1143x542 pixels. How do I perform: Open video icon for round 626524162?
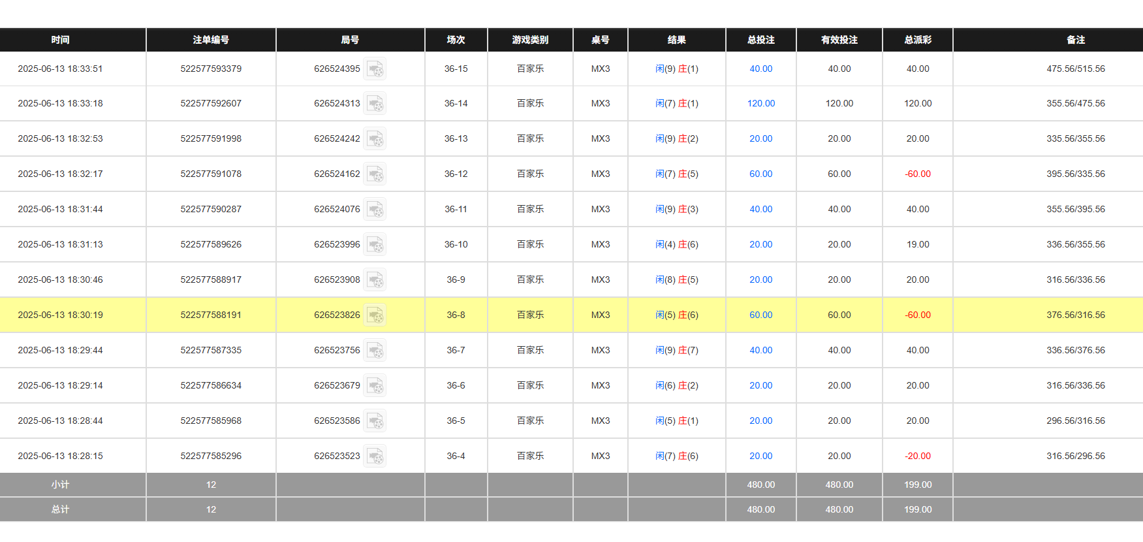tap(375, 174)
